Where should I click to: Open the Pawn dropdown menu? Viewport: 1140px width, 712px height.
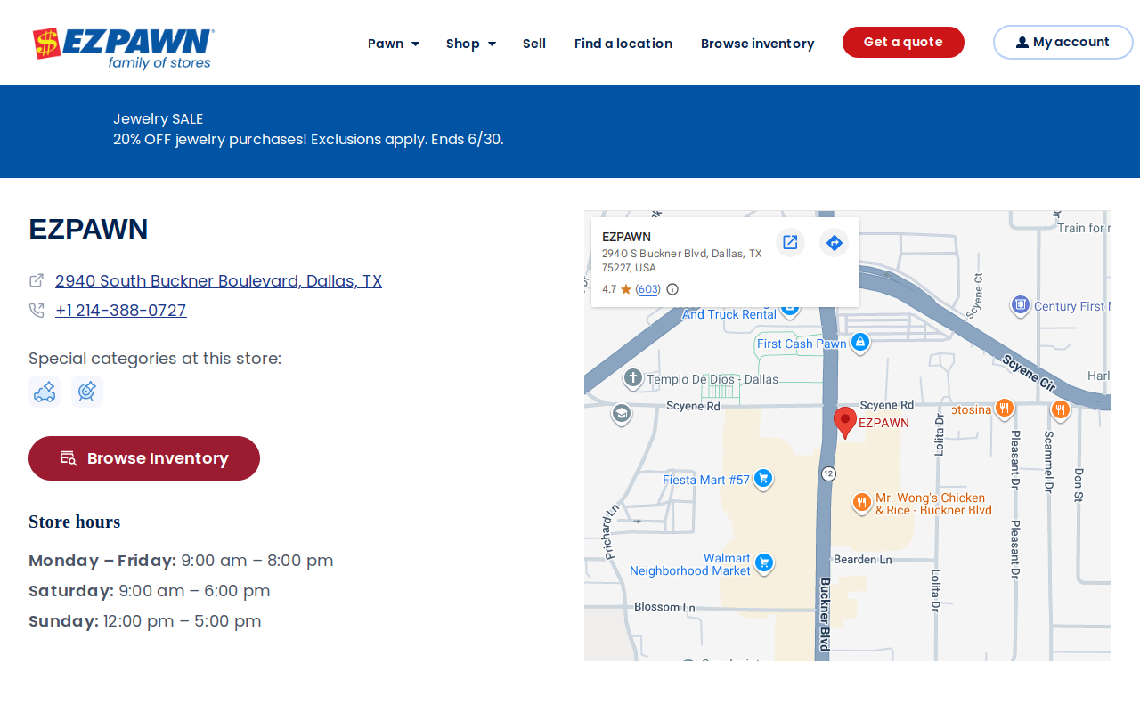point(394,44)
